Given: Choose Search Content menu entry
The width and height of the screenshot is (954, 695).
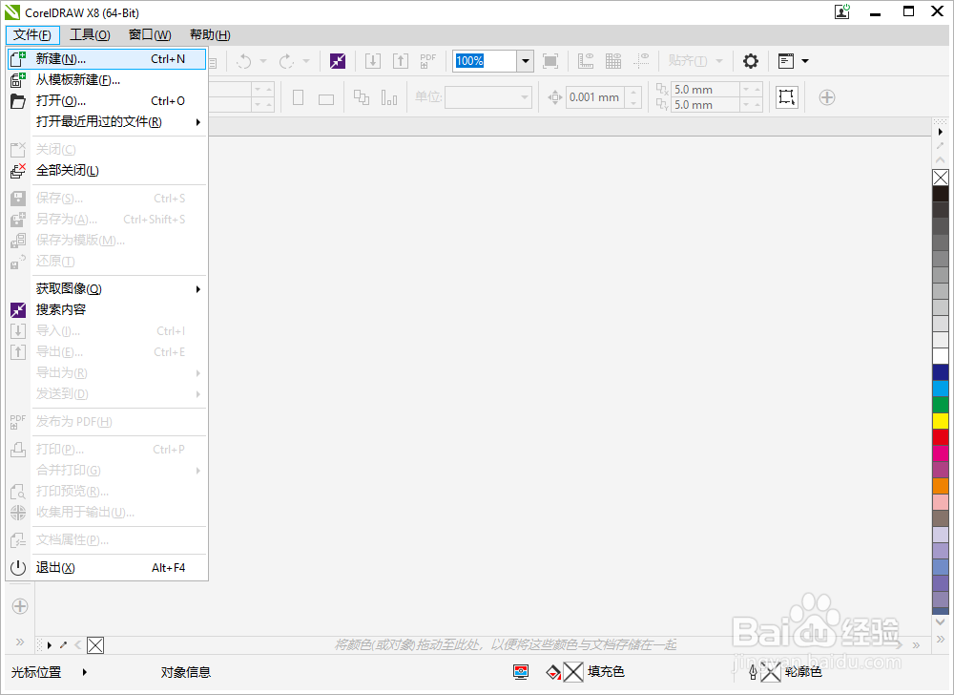Looking at the screenshot, I should click(x=107, y=309).
